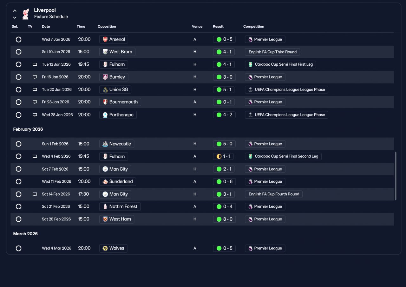Image resolution: width=406 pixels, height=287 pixels.
Task: Sort by the Competition column header
Action: pos(254,27)
